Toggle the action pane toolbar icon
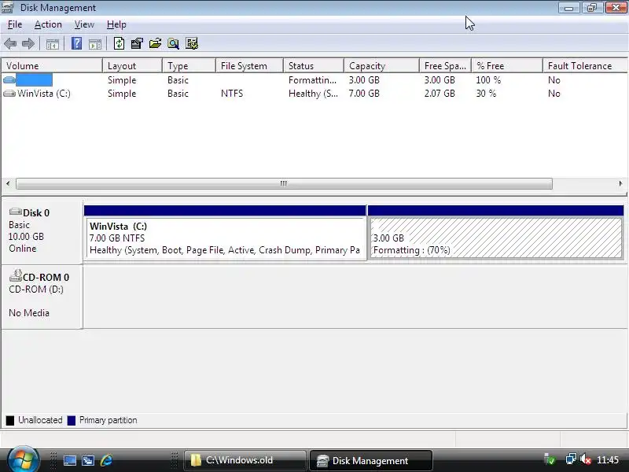The width and height of the screenshot is (629, 472). (x=95, y=44)
